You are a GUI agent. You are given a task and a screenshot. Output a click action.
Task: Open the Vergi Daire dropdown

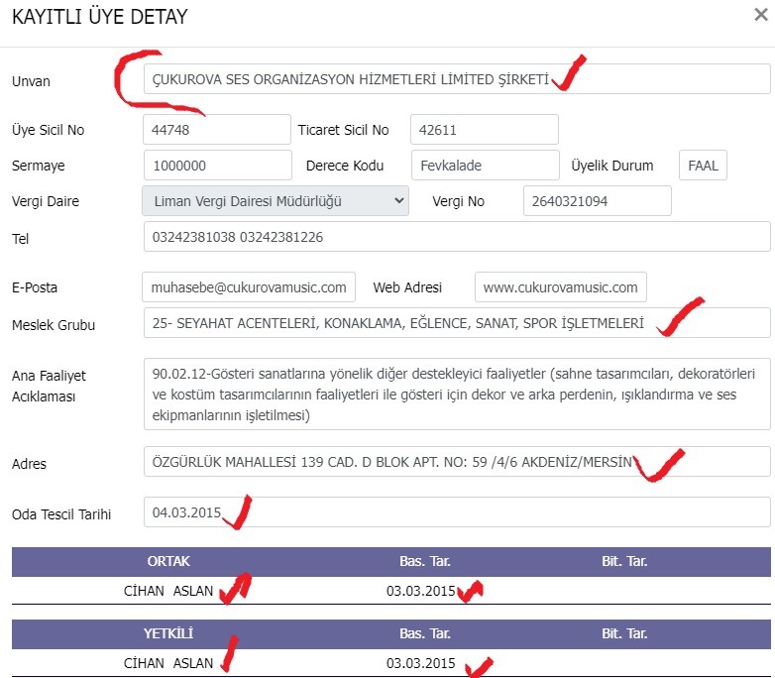click(x=276, y=201)
